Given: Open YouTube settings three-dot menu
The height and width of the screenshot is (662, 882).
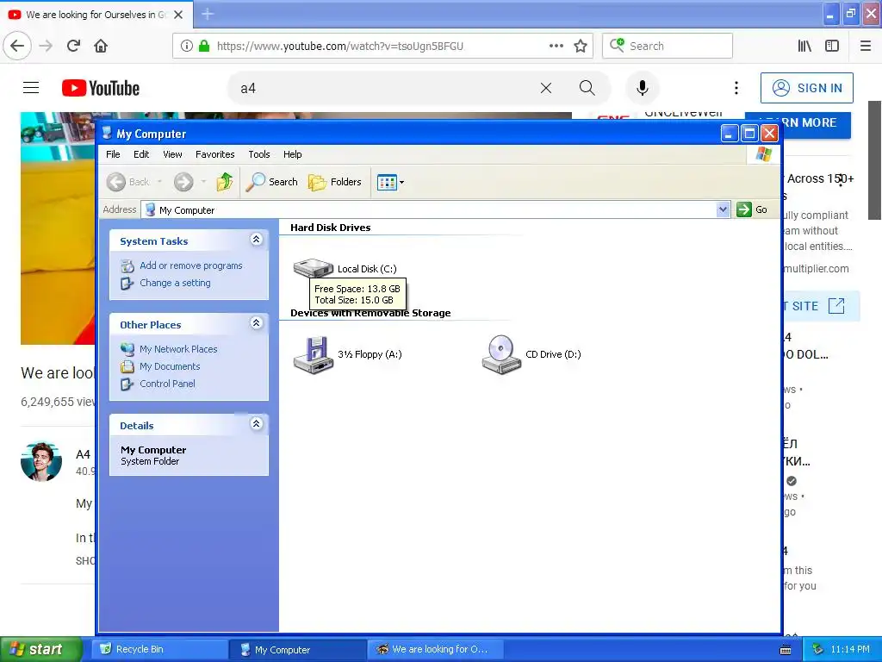Looking at the screenshot, I should point(736,88).
